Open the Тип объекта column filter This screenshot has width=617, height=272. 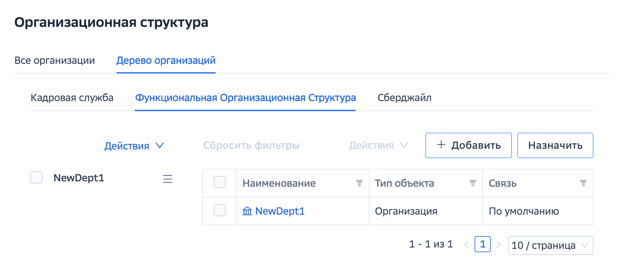click(x=473, y=183)
